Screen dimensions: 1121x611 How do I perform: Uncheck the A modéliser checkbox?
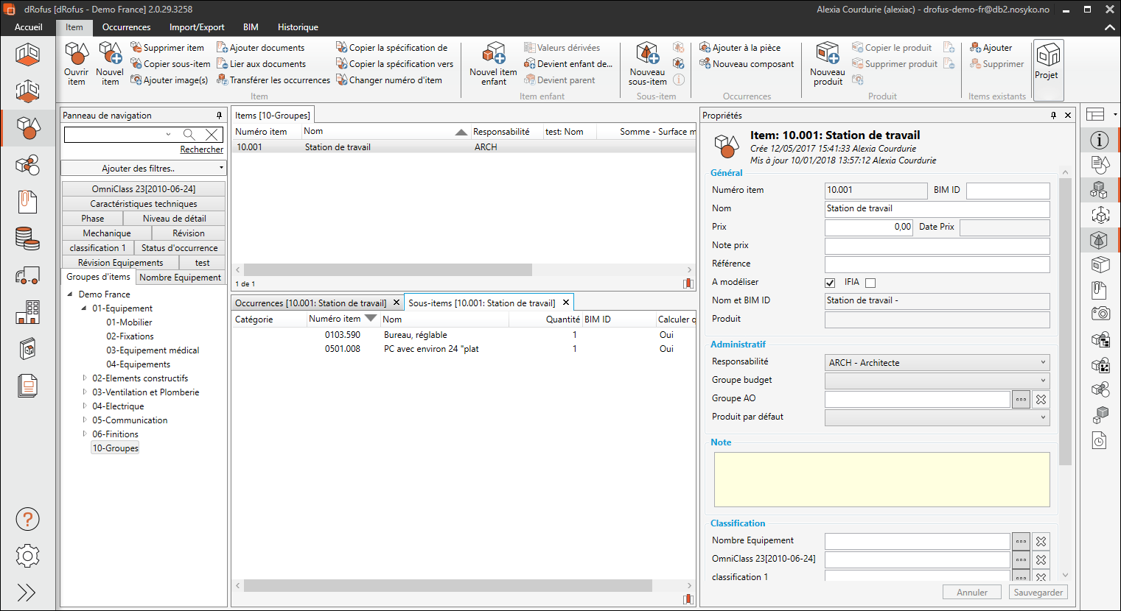(831, 283)
